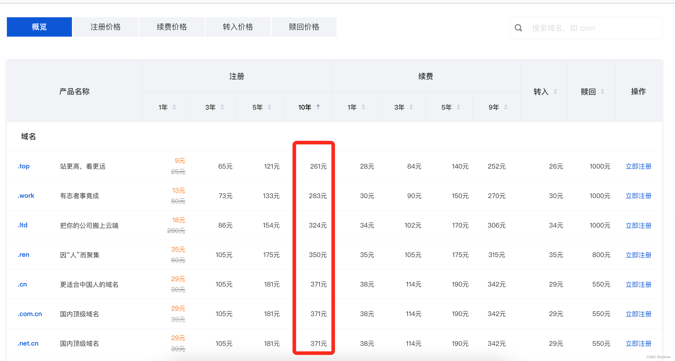Click the 324元 ten-year price for .ltd
The image size is (675, 361).
[318, 225]
